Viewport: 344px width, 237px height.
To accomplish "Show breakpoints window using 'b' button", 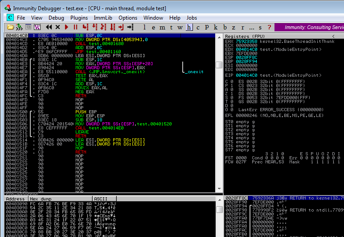I will click(224, 27).
